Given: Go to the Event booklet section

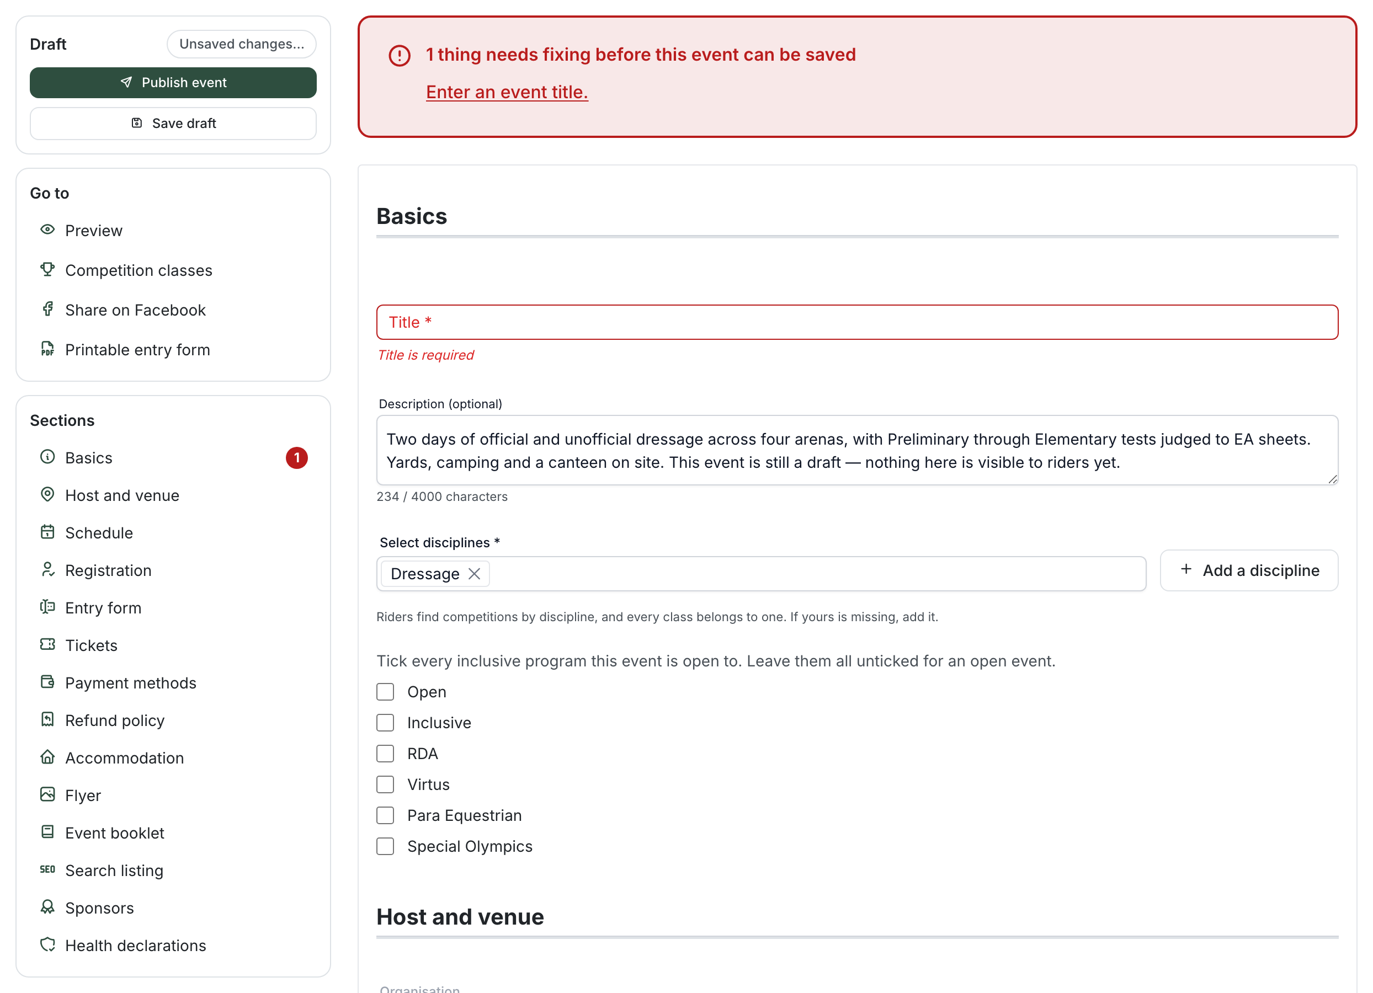Looking at the screenshot, I should coord(173,832).
